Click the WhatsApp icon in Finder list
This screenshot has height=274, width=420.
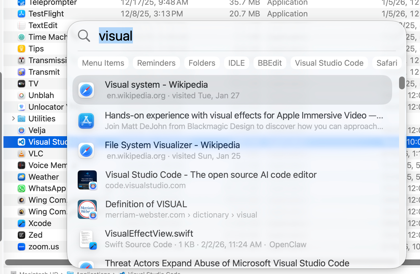[x=21, y=188]
